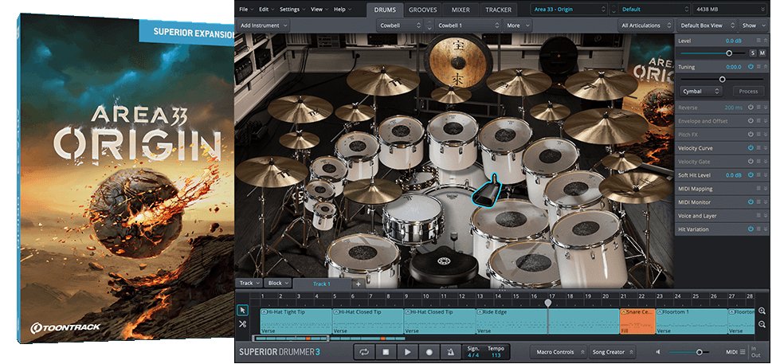The height and width of the screenshot is (364, 780).
Task: Open the File menu
Action: (x=245, y=10)
